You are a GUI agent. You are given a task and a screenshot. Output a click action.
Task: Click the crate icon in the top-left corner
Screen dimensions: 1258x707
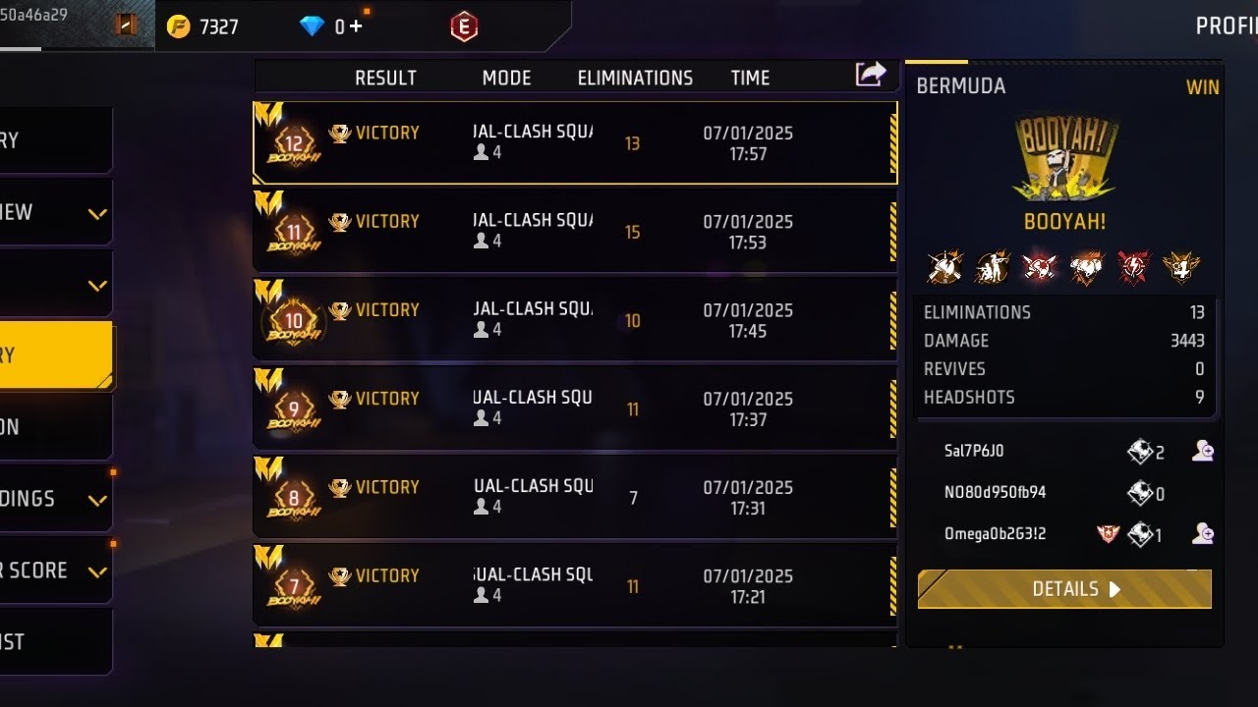(x=125, y=26)
